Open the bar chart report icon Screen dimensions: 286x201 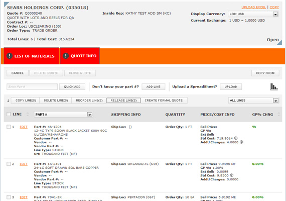[x=274, y=87]
